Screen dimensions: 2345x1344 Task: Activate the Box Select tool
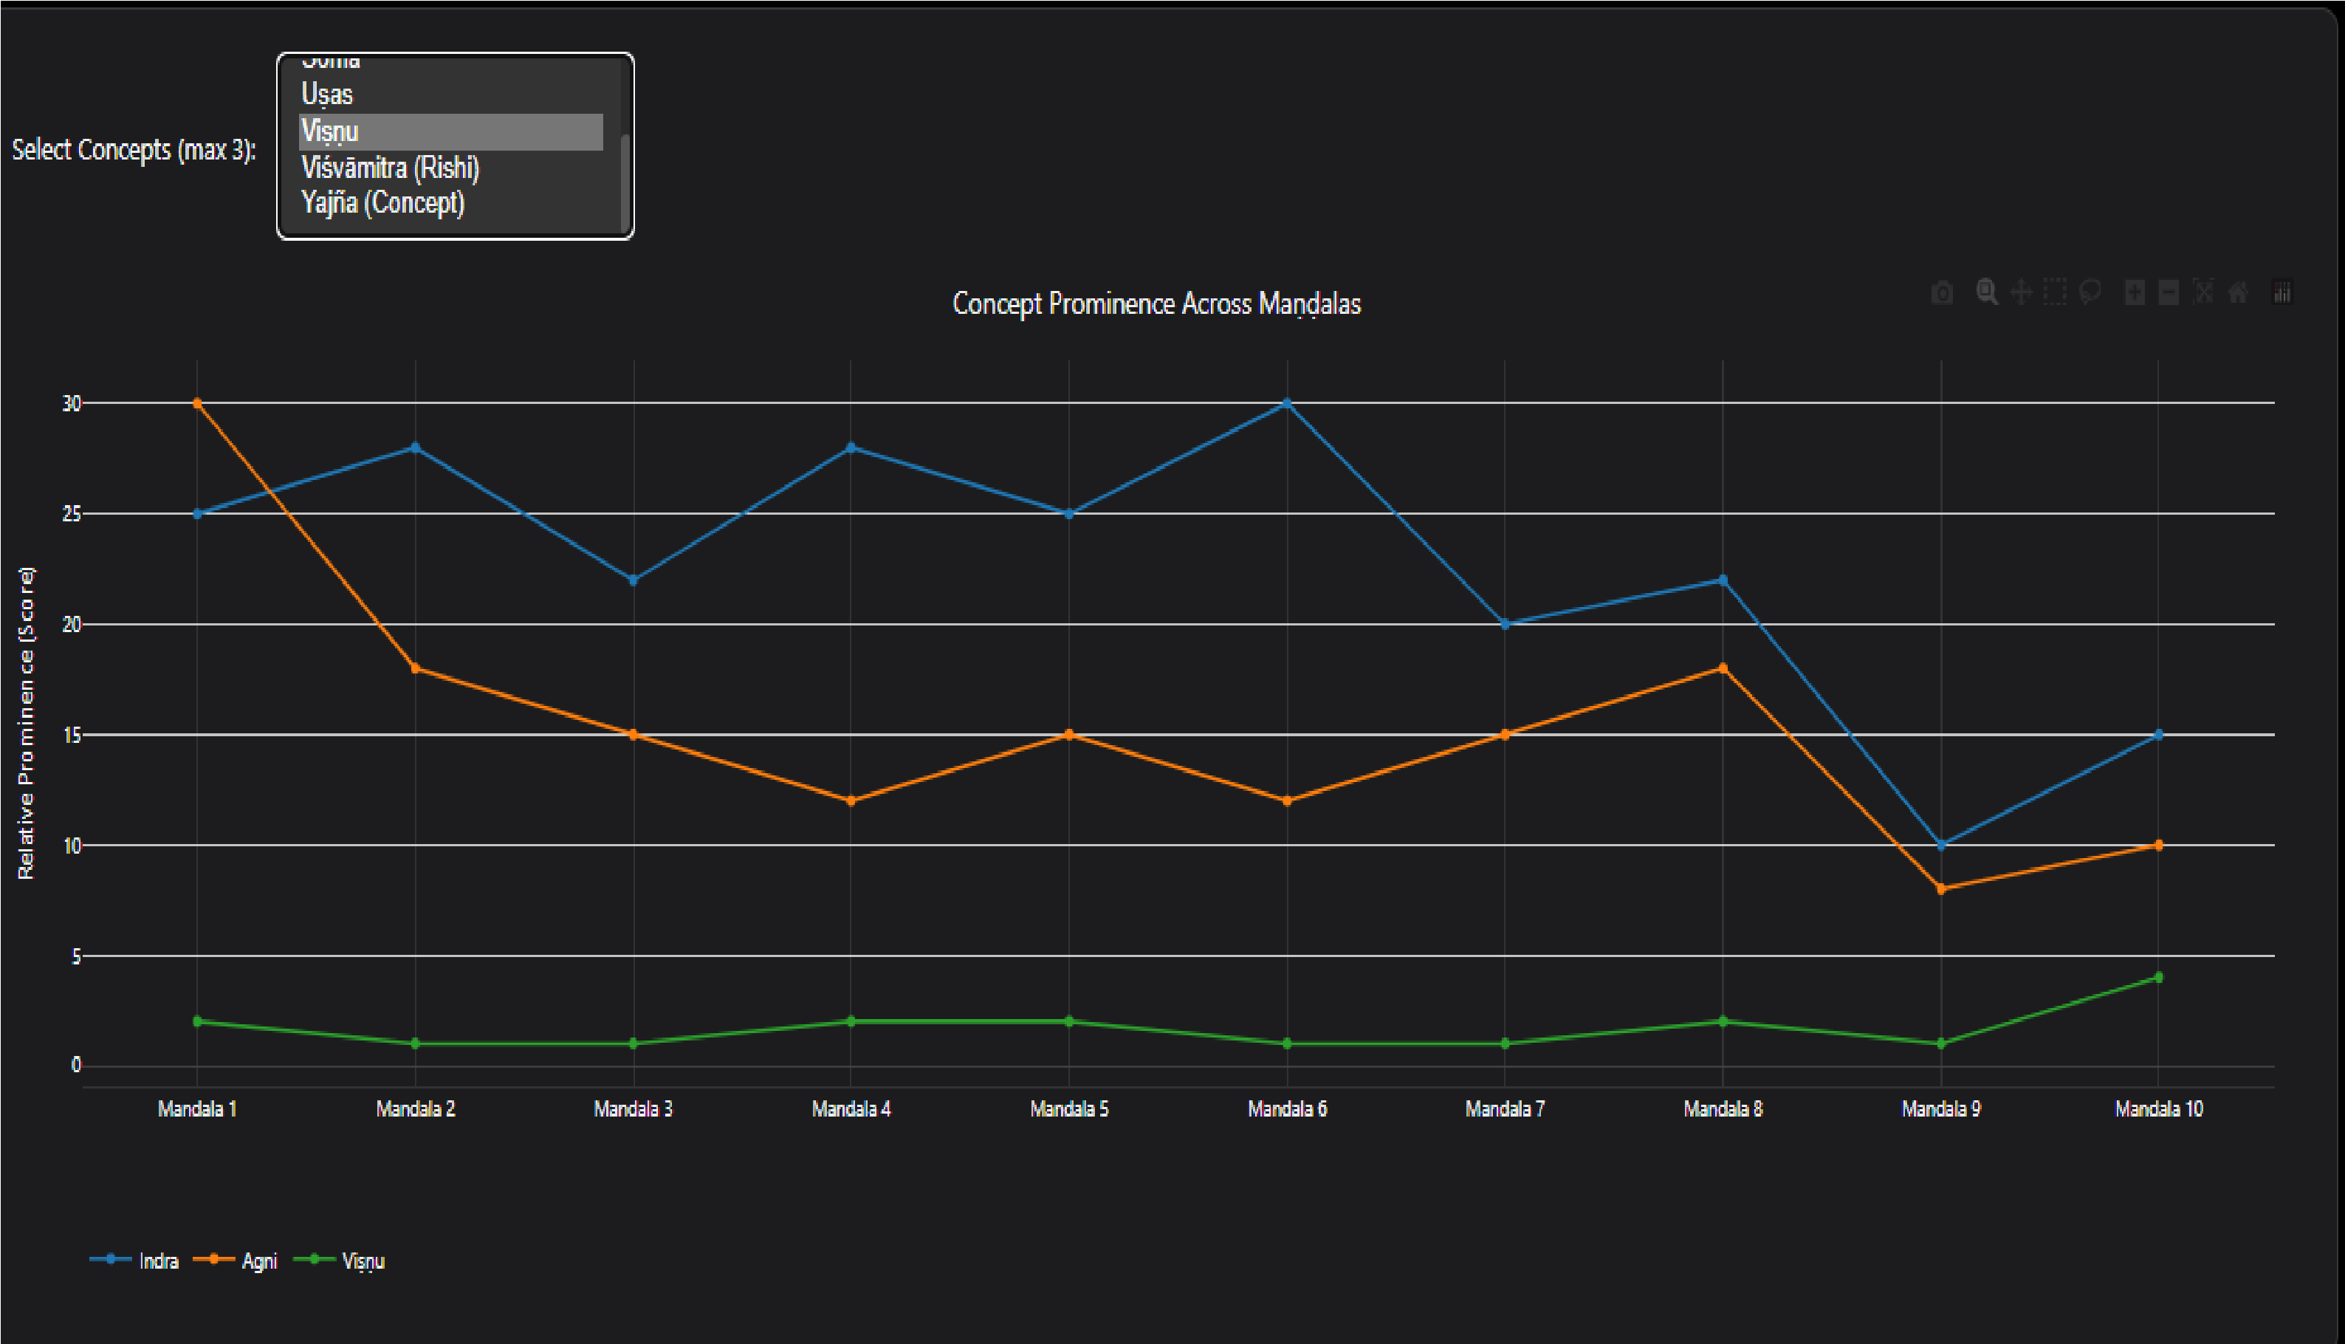tap(2056, 292)
